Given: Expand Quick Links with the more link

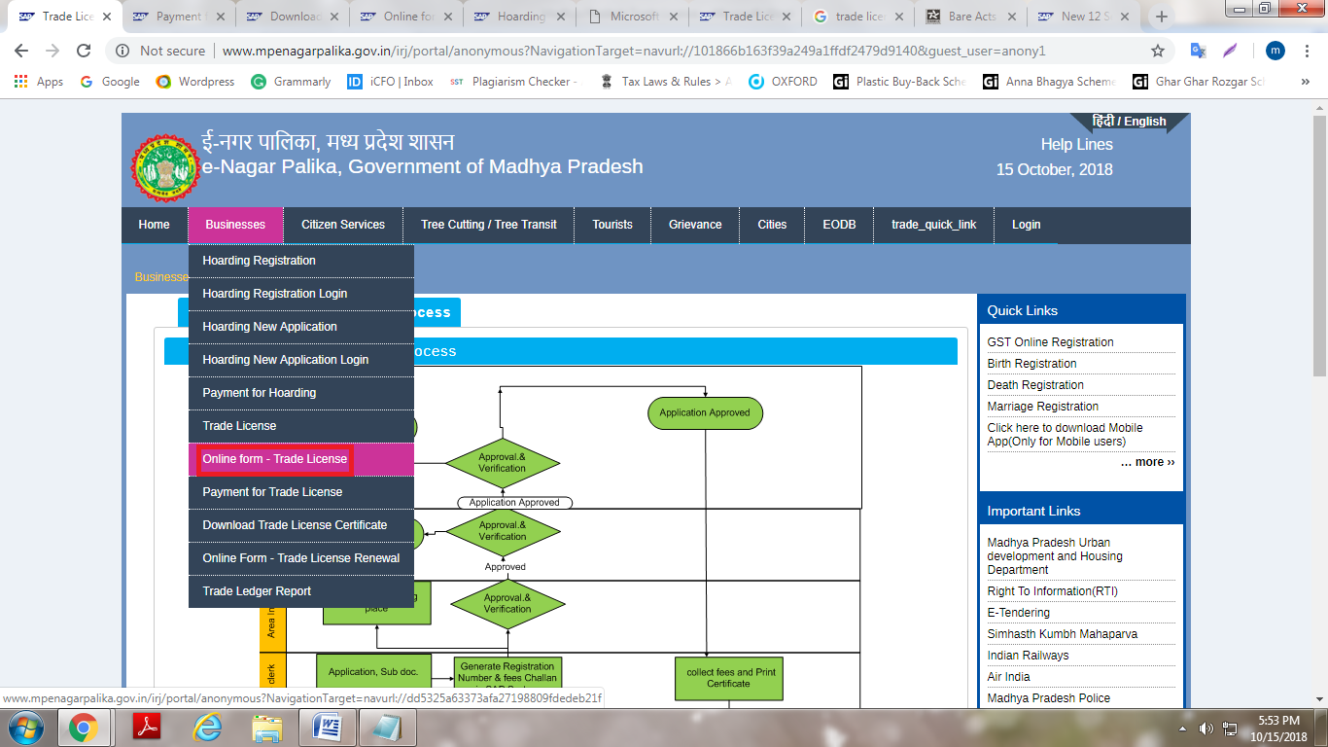Looking at the screenshot, I should pos(1147,461).
